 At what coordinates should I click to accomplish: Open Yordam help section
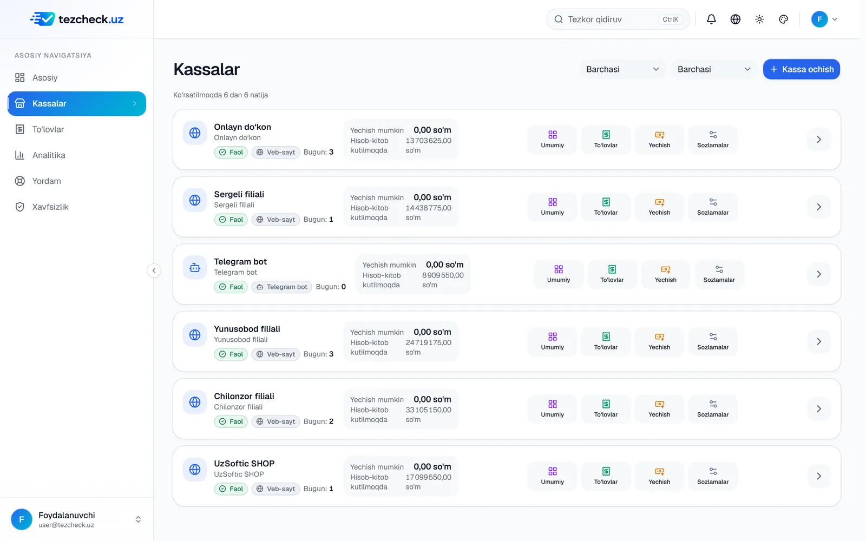77,181
